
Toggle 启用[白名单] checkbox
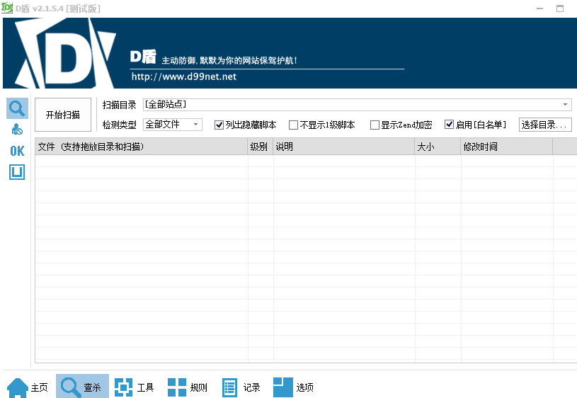(x=449, y=125)
